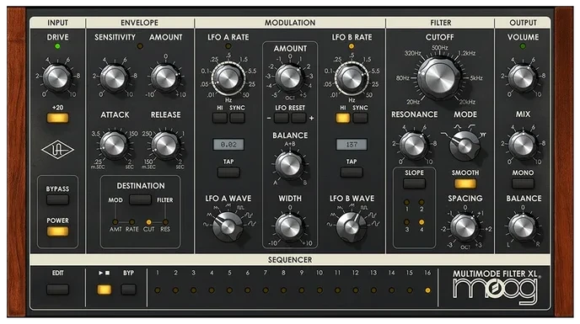
Task: Click the LFO A RATE knob
Action: pos(228,78)
